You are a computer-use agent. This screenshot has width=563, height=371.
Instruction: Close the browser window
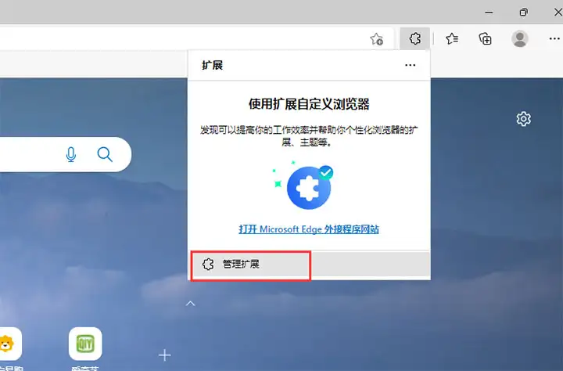(558, 13)
